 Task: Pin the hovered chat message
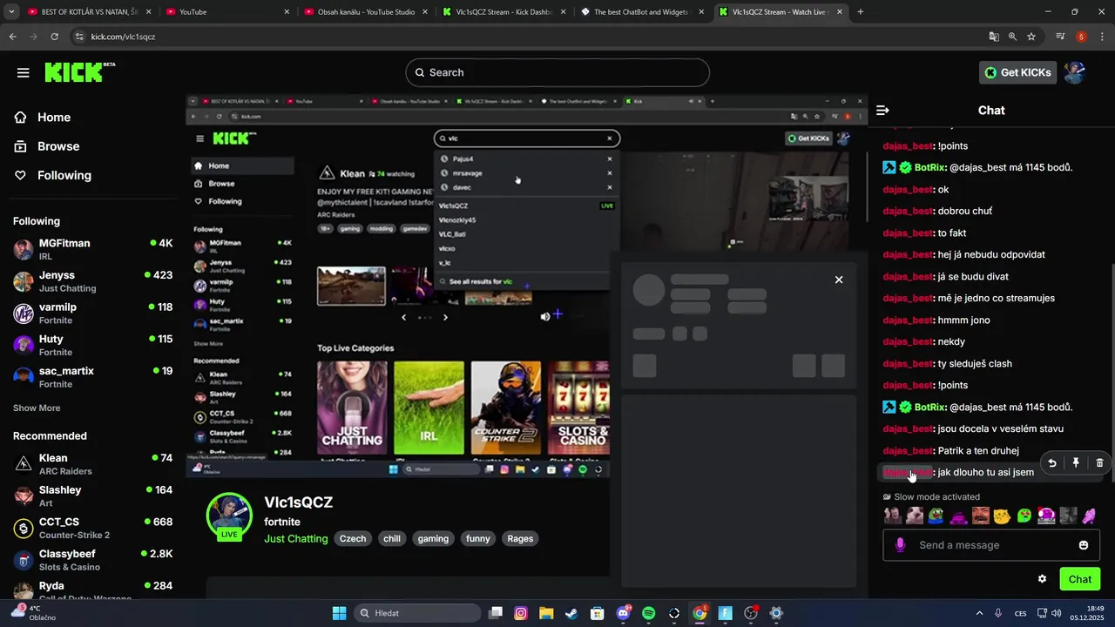click(x=1076, y=463)
